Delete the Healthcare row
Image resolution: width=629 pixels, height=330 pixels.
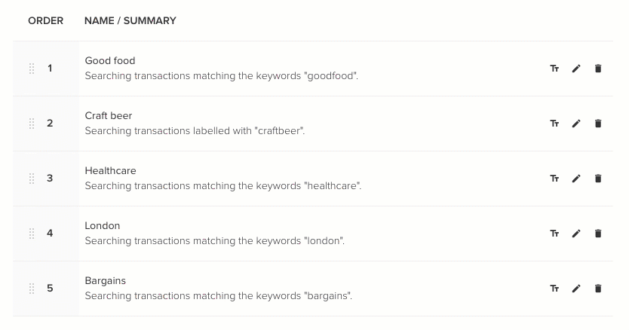click(x=598, y=179)
